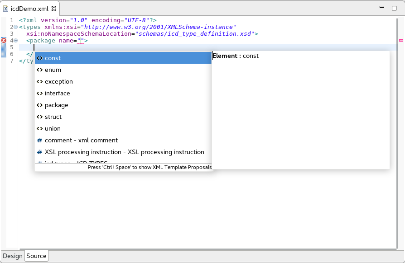The image size is (405, 263).
Task: Collapse the package element fold on line 4
Action: point(15,41)
